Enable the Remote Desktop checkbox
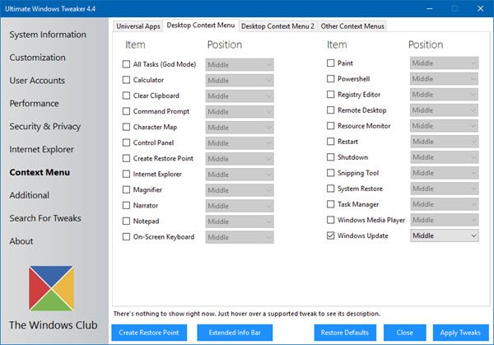This screenshot has height=345, width=494. 330,110
